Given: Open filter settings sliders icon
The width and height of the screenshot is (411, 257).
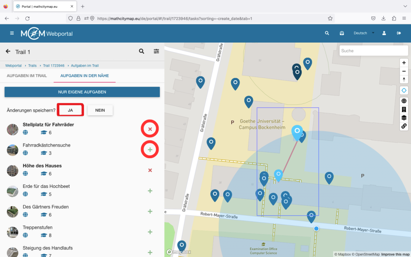Looking at the screenshot, I should point(156,51).
